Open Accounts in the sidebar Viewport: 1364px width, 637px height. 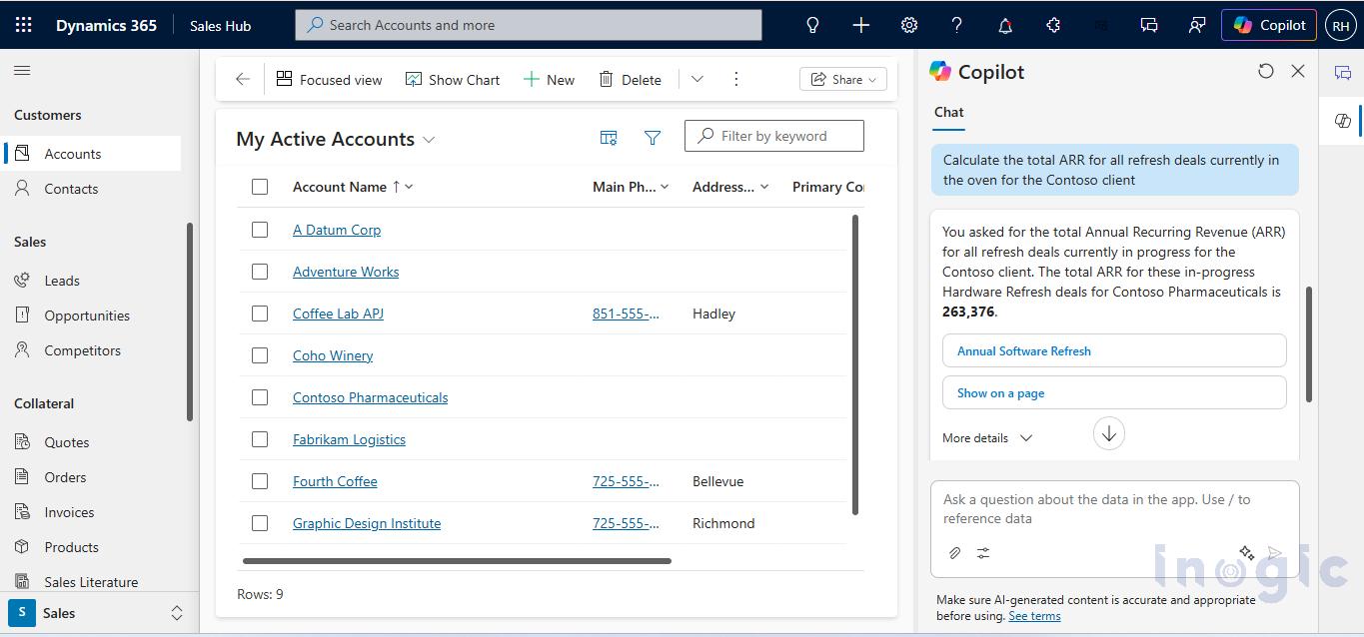click(93, 154)
